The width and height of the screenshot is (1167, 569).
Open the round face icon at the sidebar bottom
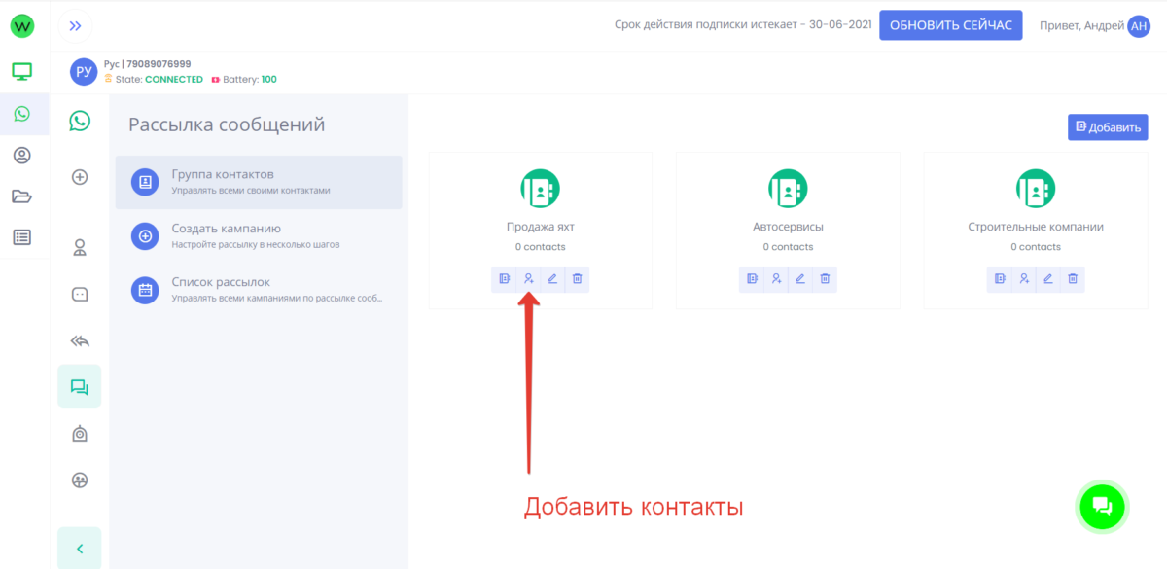[x=80, y=480]
